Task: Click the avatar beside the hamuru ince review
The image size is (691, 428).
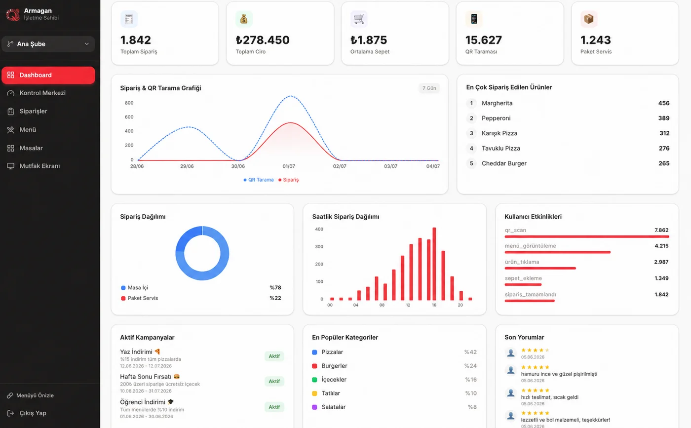Action: pos(511,370)
